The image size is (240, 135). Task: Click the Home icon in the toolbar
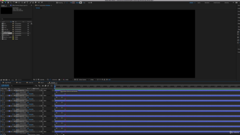tap(2, 3)
